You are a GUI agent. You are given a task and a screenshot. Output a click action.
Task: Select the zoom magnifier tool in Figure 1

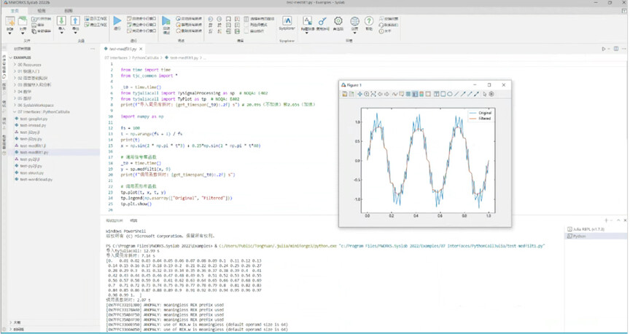click(x=367, y=94)
